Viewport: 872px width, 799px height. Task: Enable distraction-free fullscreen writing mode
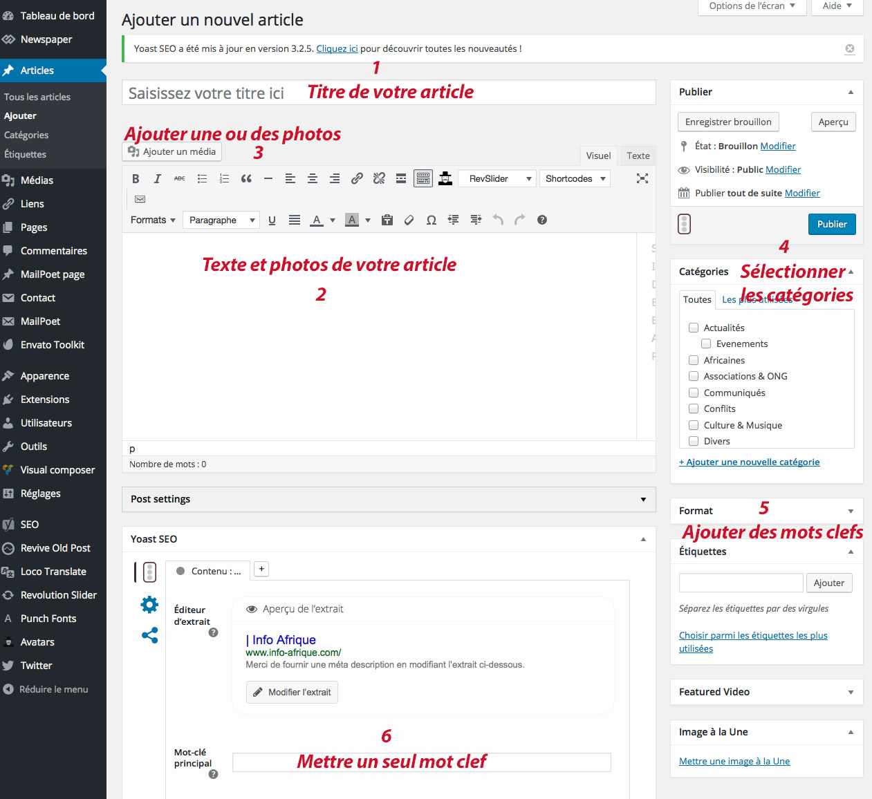click(x=642, y=178)
